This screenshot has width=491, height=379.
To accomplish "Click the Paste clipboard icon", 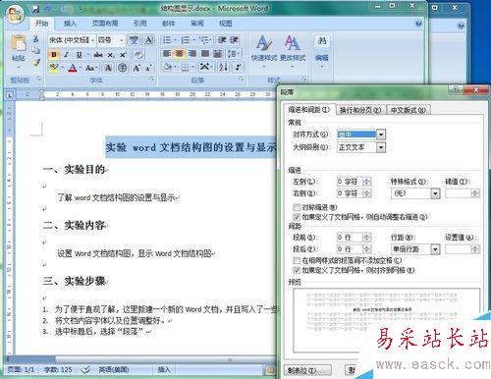I will pos(19,43).
